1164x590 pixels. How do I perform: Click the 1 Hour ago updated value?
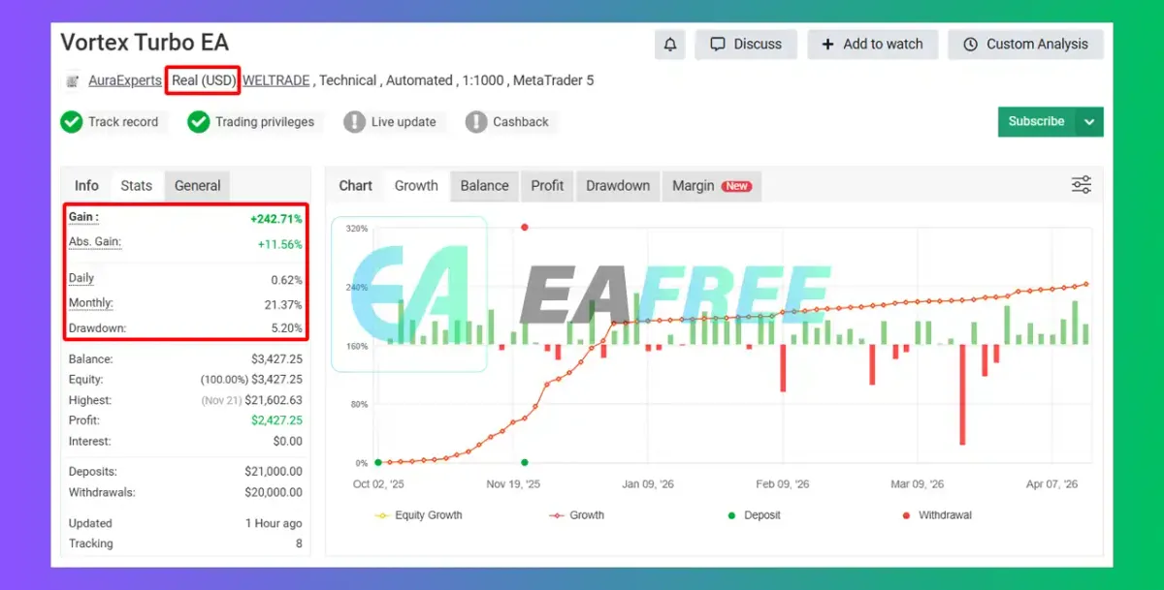(274, 523)
